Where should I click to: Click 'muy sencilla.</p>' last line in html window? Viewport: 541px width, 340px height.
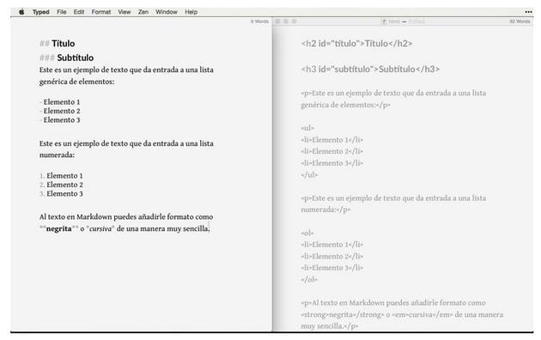(x=330, y=326)
